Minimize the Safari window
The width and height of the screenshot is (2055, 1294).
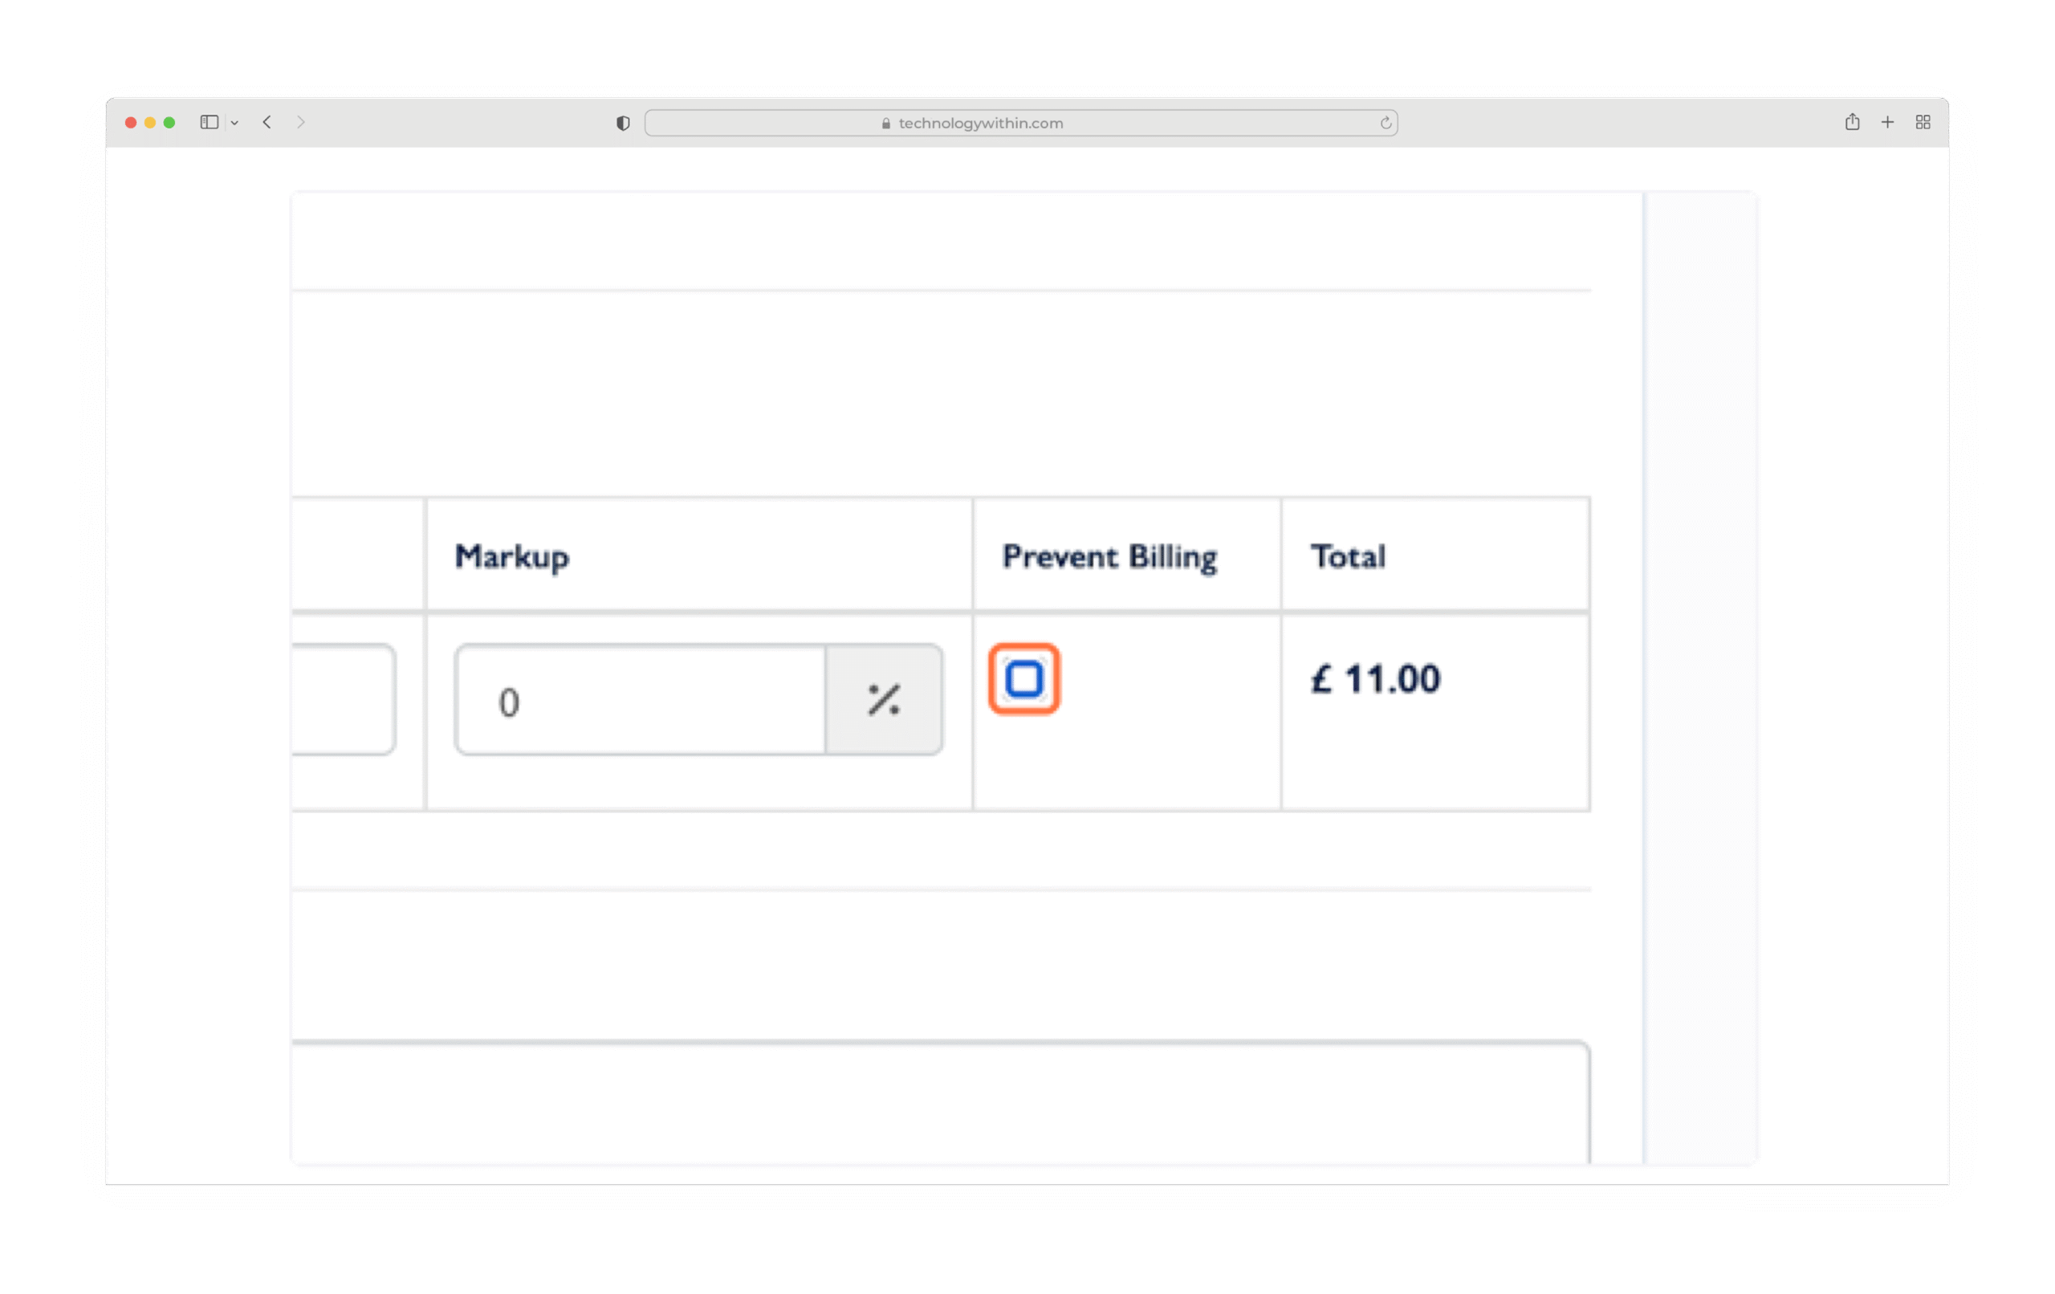tap(150, 122)
